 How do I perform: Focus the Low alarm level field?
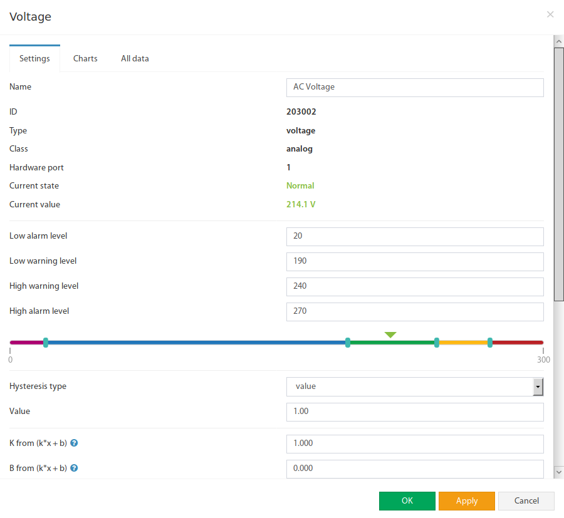click(x=415, y=237)
